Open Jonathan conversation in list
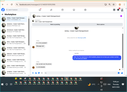 14,73
